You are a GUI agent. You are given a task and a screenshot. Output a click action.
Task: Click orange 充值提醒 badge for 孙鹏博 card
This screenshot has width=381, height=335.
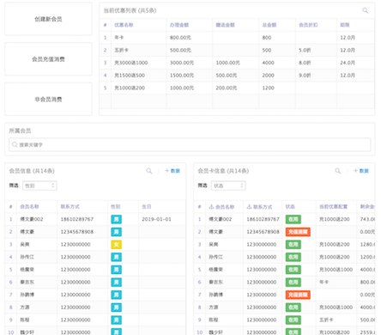[x=298, y=295]
